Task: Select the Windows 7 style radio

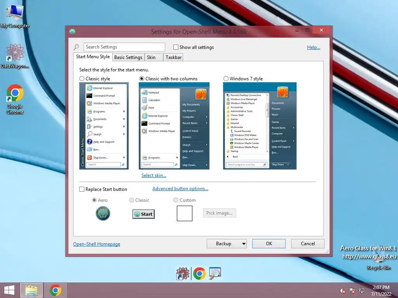Action: tap(226, 78)
